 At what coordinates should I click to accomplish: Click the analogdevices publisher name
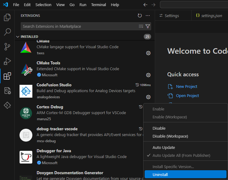pyautogui.click(x=48, y=97)
